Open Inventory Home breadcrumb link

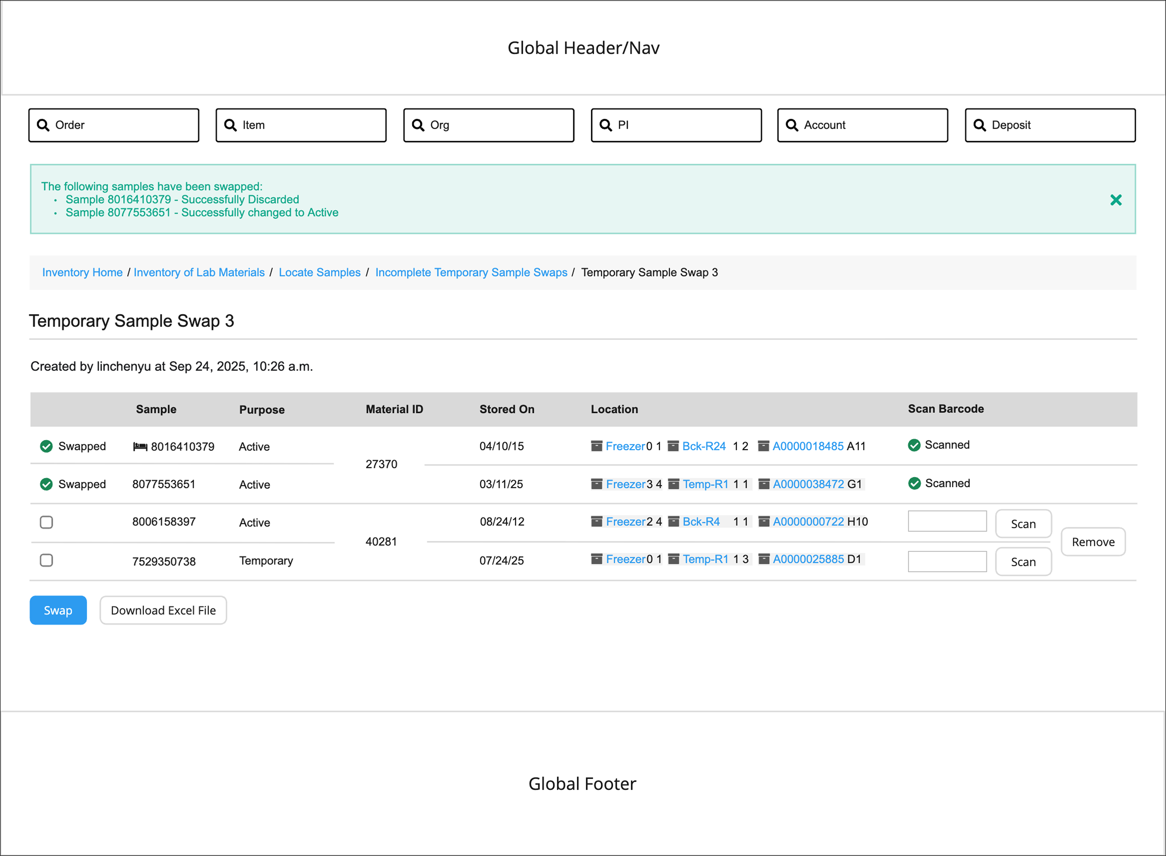coord(82,272)
